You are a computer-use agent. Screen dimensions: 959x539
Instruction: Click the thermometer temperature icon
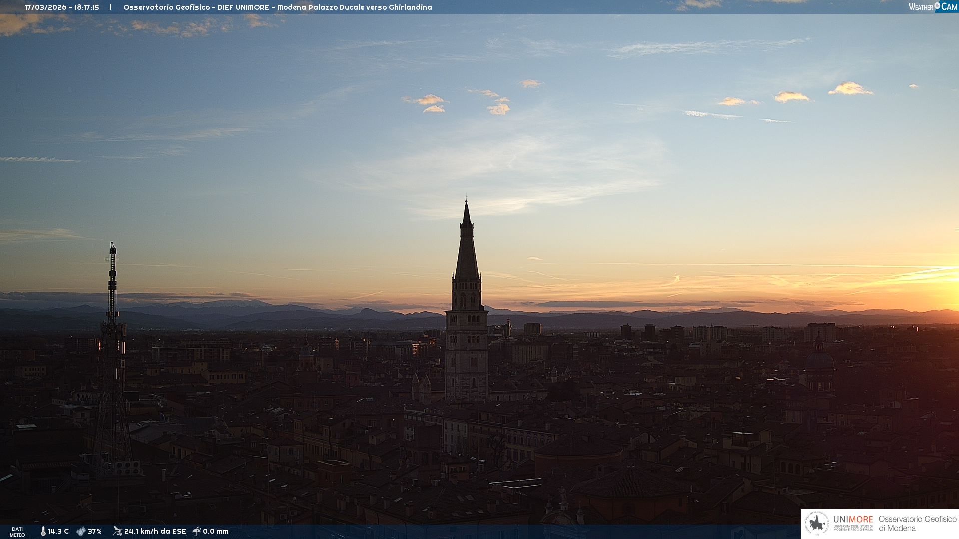(43, 532)
